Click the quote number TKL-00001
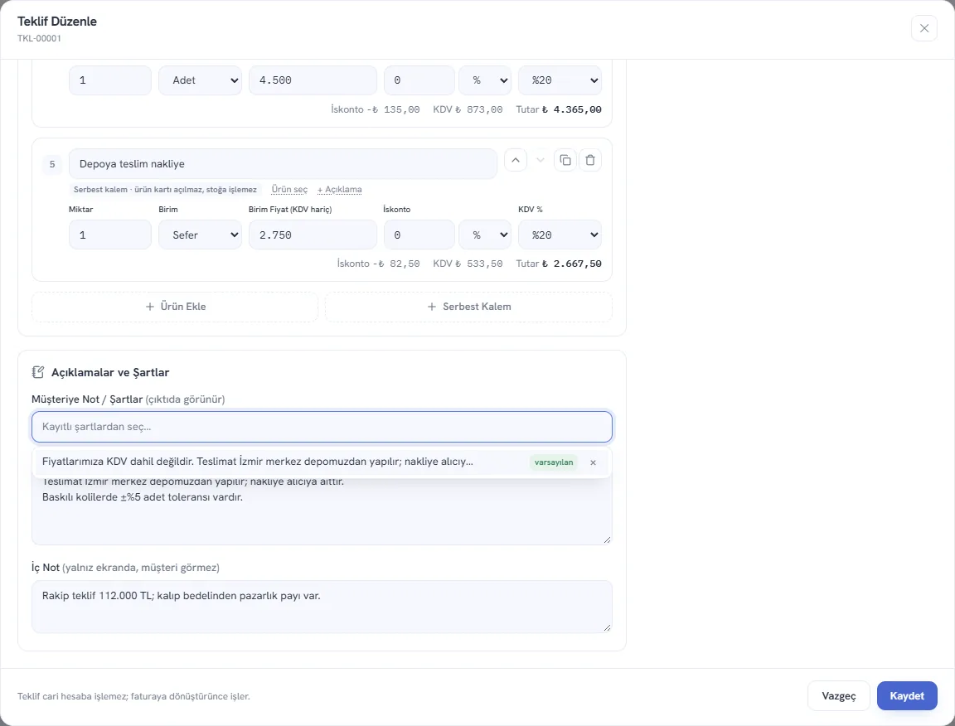Screen dimensions: 955x726 click(x=39, y=38)
